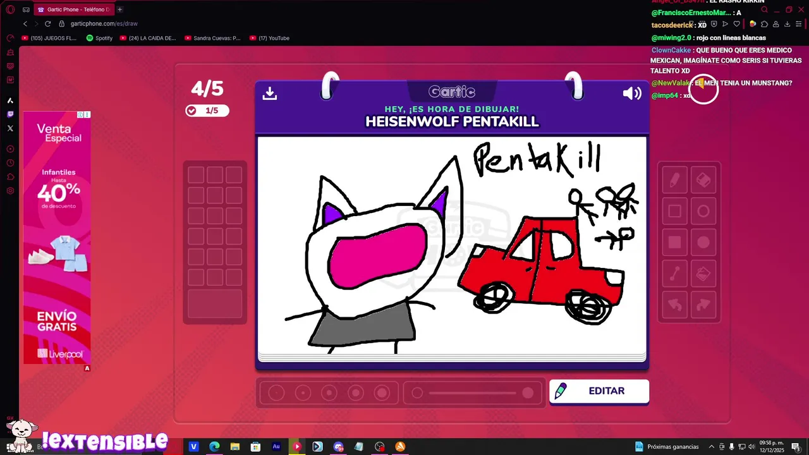
Task: Show hidden system tray icons chevron
Action: tap(712, 447)
